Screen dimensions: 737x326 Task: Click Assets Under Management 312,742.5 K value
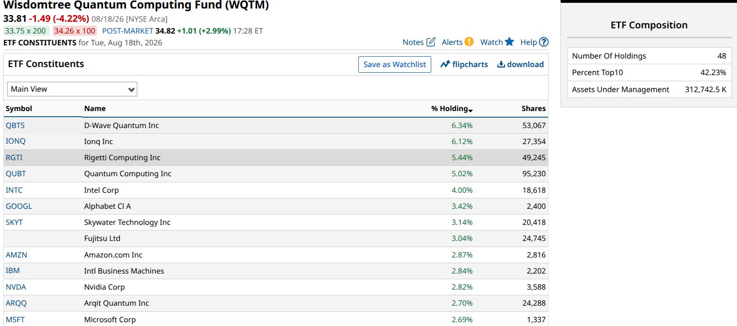(x=705, y=89)
